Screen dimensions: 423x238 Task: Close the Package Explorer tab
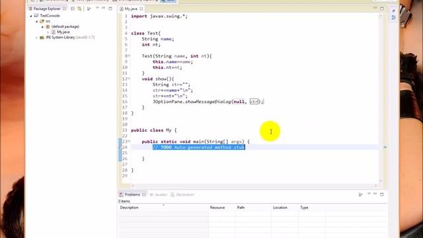(64, 9)
